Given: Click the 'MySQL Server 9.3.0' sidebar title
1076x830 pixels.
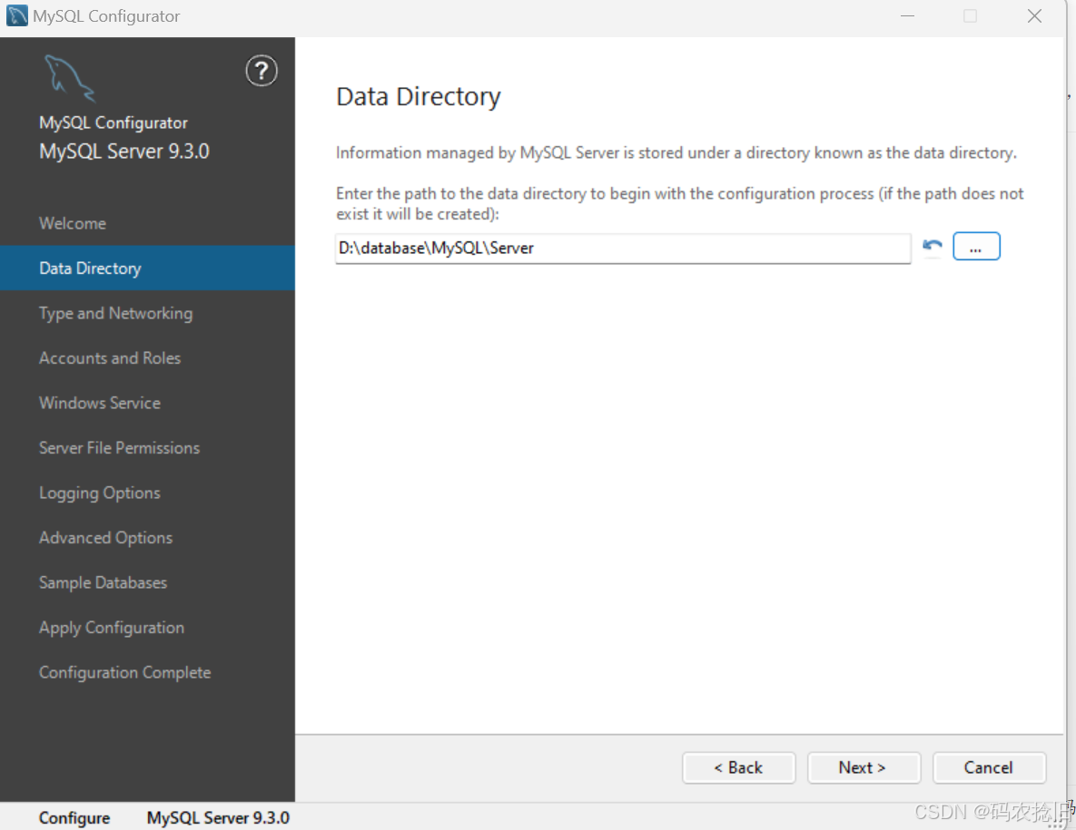Looking at the screenshot, I should pyautogui.click(x=124, y=151).
